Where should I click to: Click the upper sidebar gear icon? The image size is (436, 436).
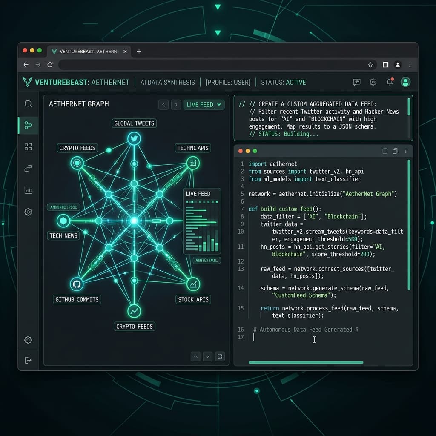(28, 212)
